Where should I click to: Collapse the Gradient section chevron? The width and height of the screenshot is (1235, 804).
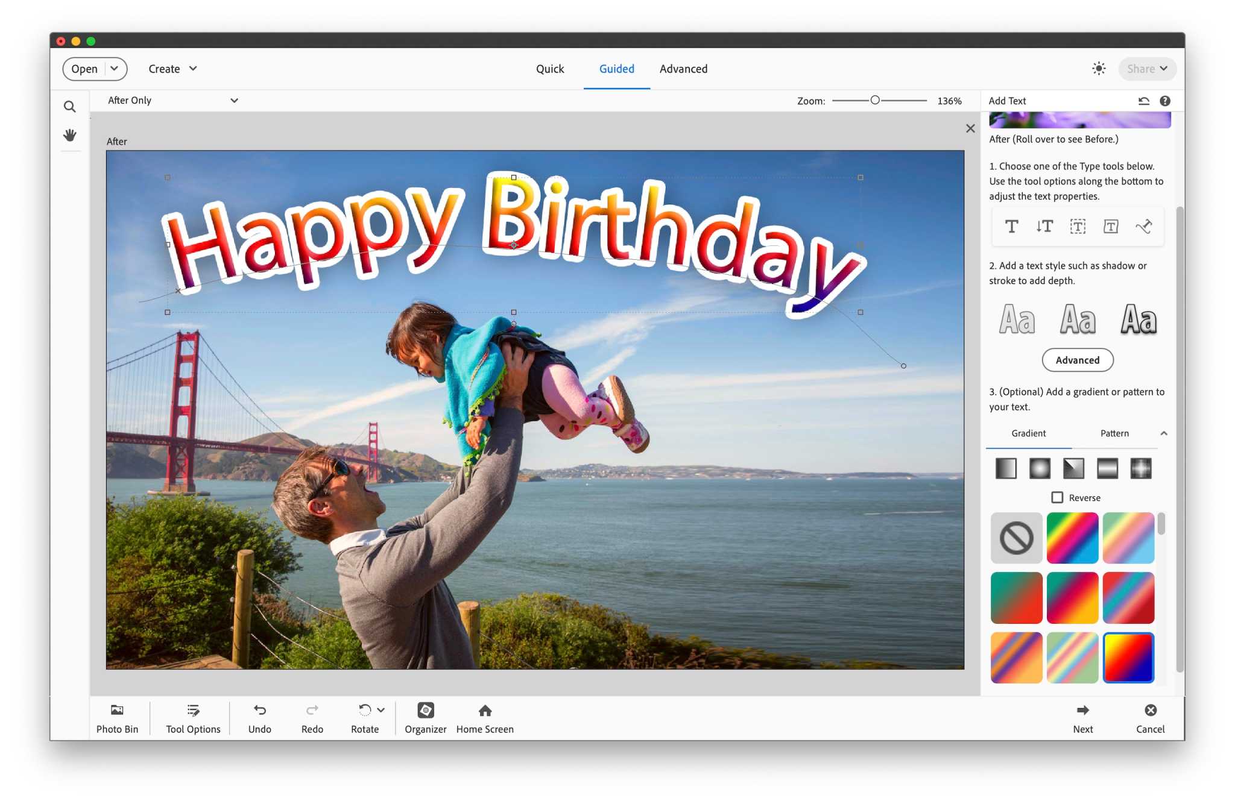[x=1164, y=433]
